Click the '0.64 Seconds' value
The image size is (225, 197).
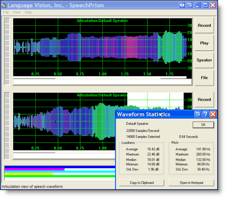[x=188, y=137]
